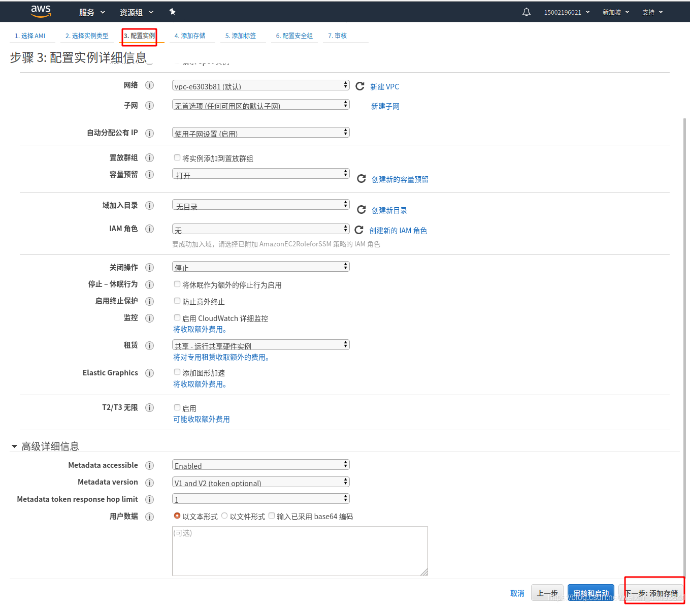Open the 网络 VPC dropdown
The width and height of the screenshot is (690, 607).
point(261,85)
